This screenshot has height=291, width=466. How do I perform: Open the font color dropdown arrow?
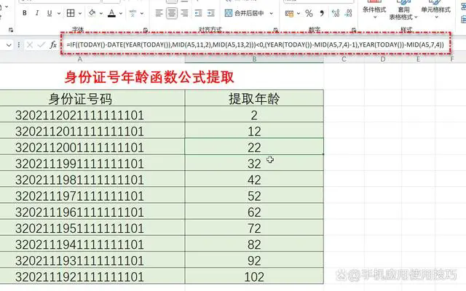click(121, 13)
